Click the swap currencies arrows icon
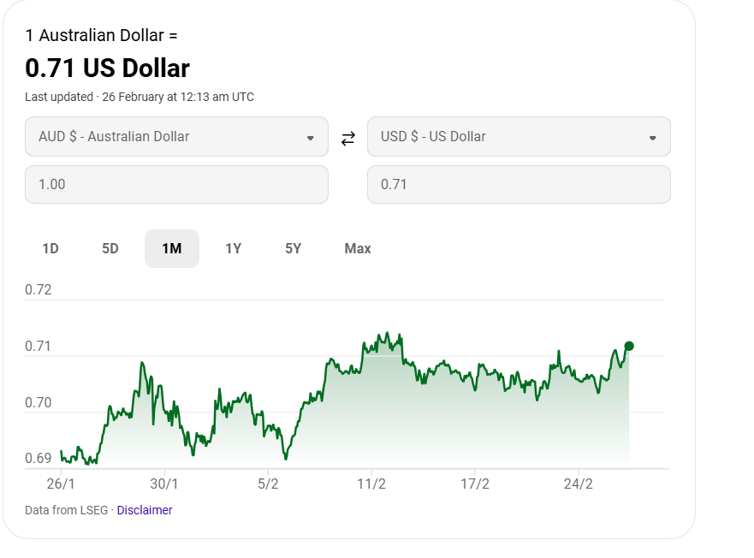Screen dimensions: 754x558 (x=347, y=138)
